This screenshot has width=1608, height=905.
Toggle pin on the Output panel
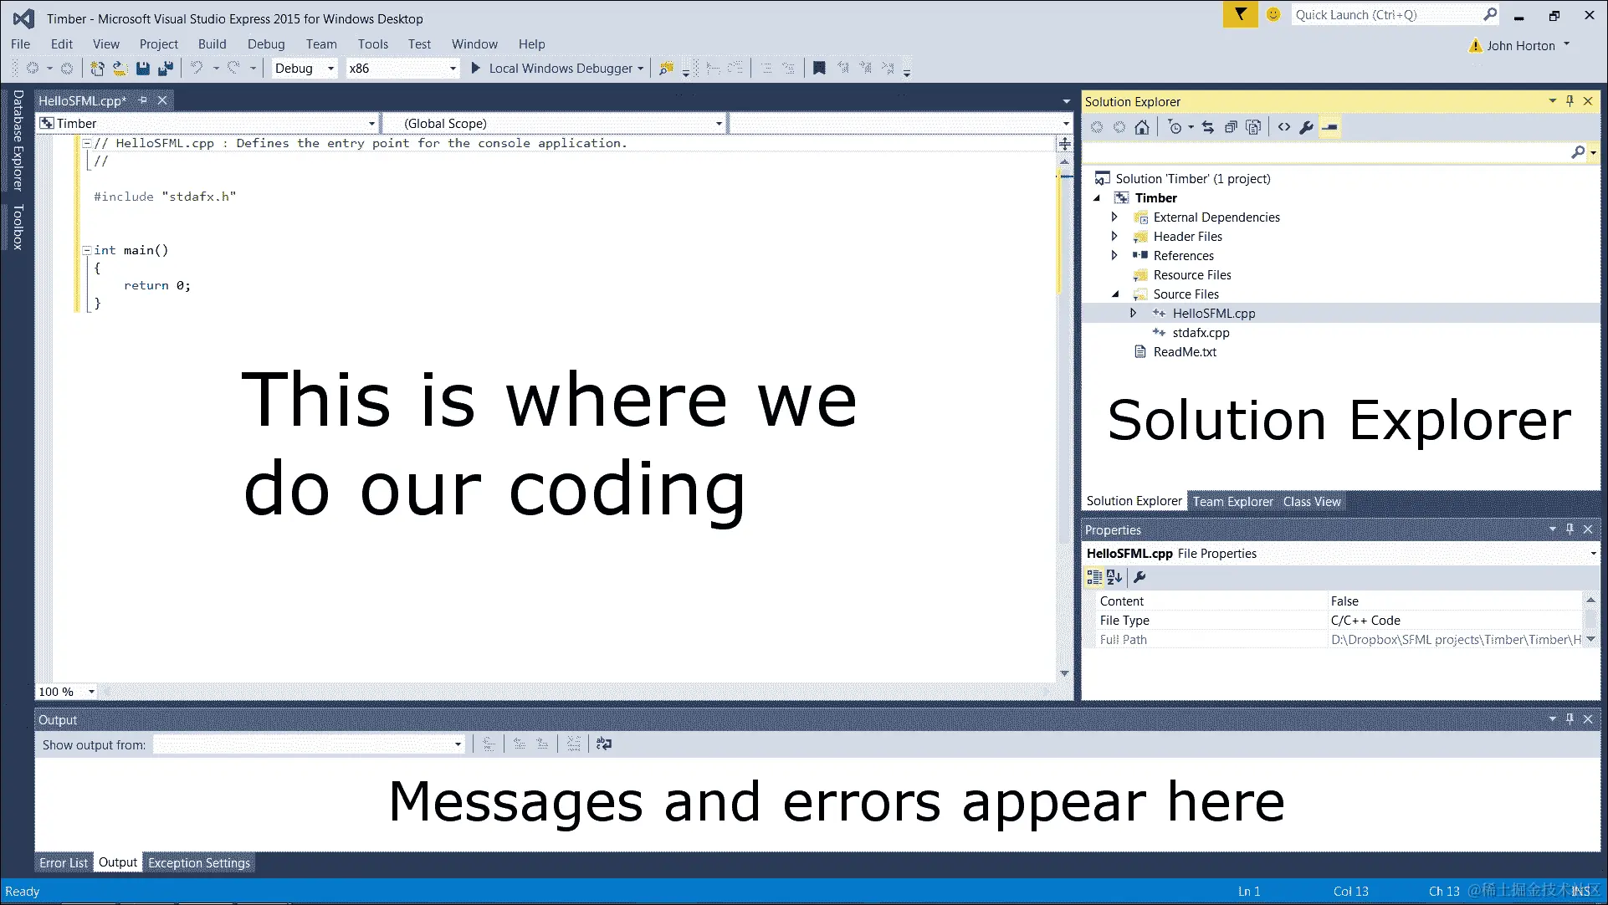(1570, 718)
